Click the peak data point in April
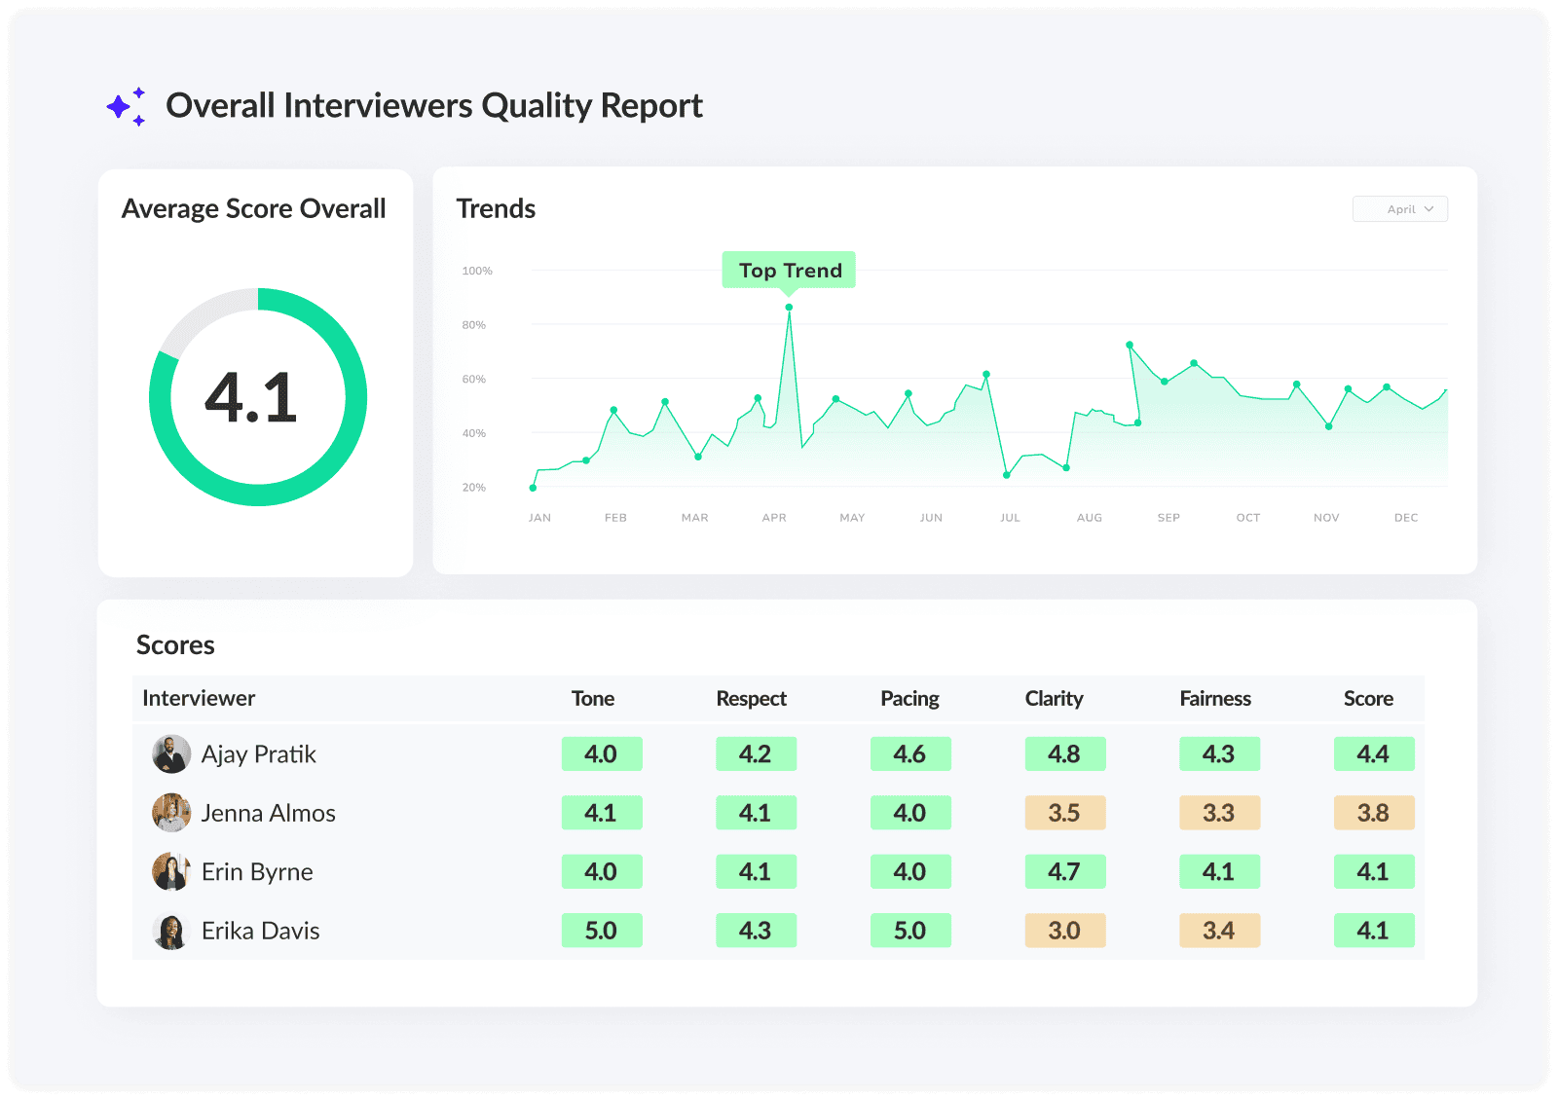The height and width of the screenshot is (1100, 1558). click(789, 308)
